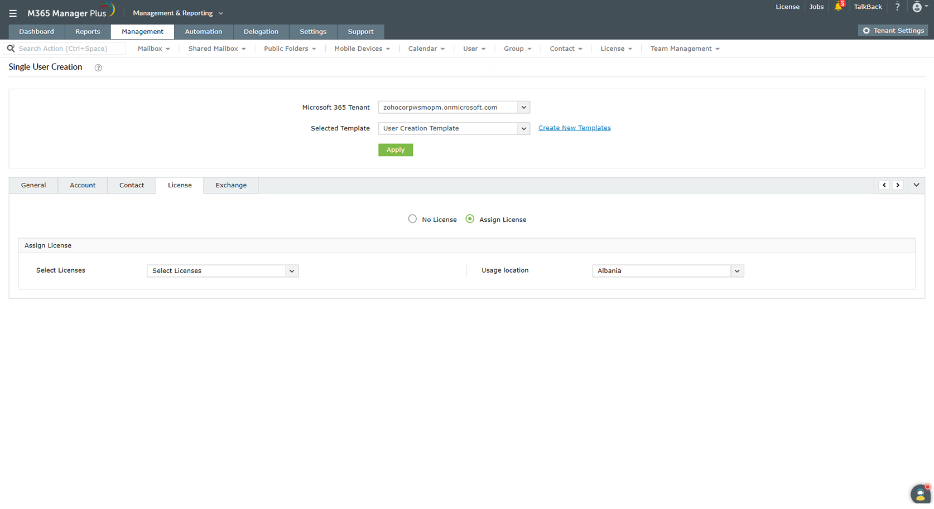Open the TalkBack link
Screen dimensions: 934x509
868,7
